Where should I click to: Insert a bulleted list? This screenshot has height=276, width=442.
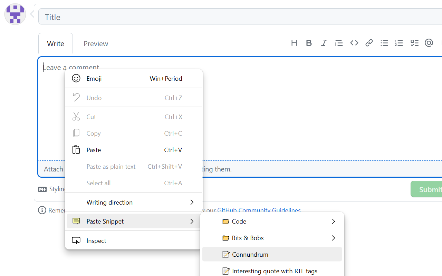[384, 43]
